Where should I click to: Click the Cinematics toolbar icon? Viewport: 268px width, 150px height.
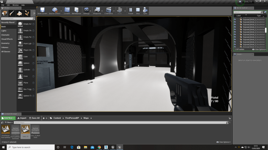(x=109, y=11)
